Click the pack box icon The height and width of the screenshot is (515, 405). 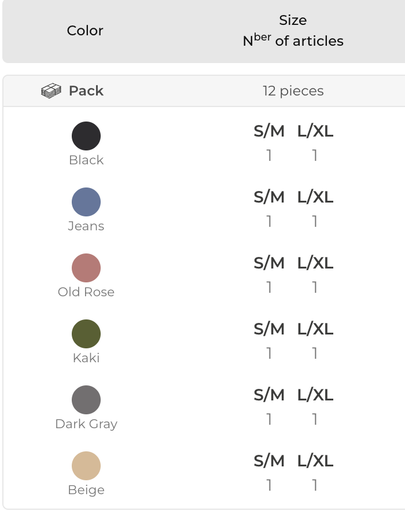(51, 91)
